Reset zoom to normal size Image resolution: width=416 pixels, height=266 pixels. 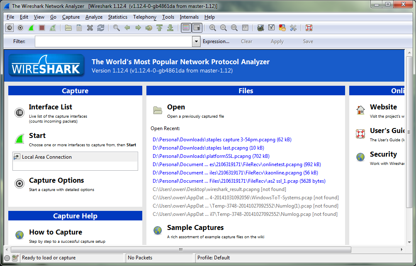(234, 28)
